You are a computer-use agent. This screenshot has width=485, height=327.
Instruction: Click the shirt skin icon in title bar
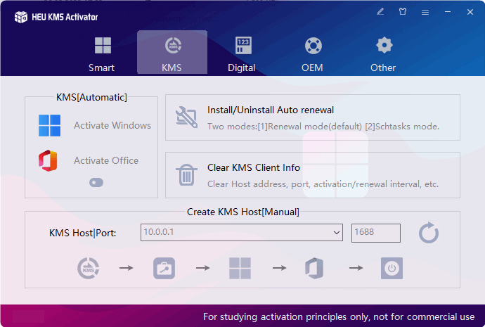[403, 12]
